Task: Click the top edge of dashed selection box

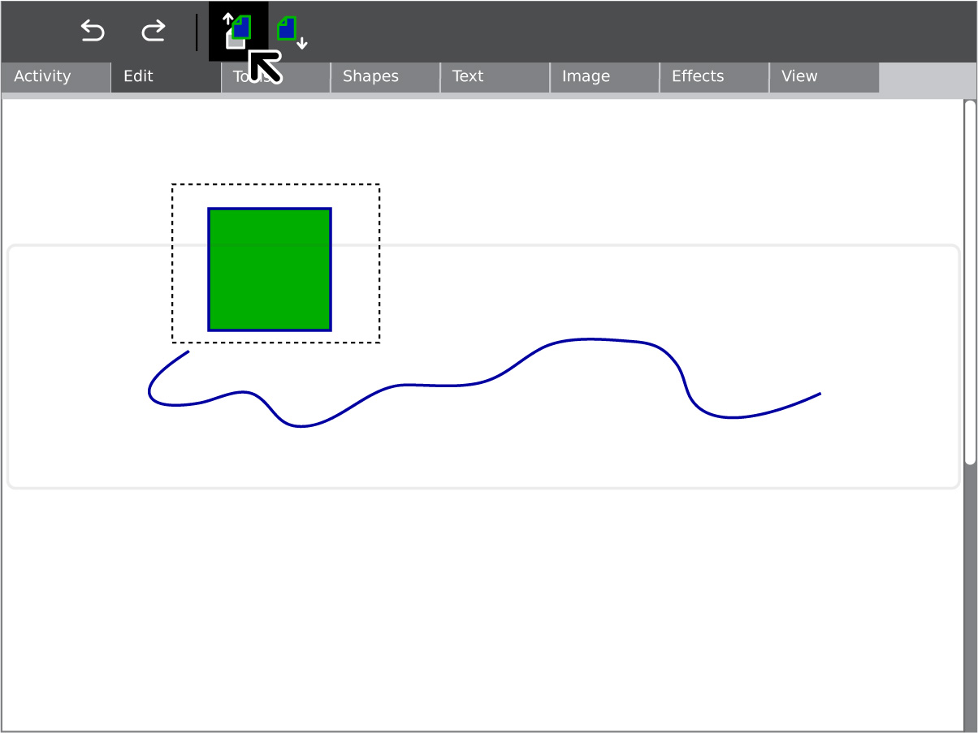Action: [x=275, y=185]
